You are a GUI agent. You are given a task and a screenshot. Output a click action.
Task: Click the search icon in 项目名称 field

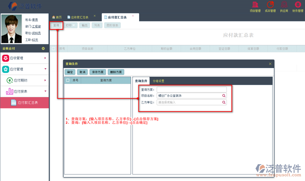(224, 96)
